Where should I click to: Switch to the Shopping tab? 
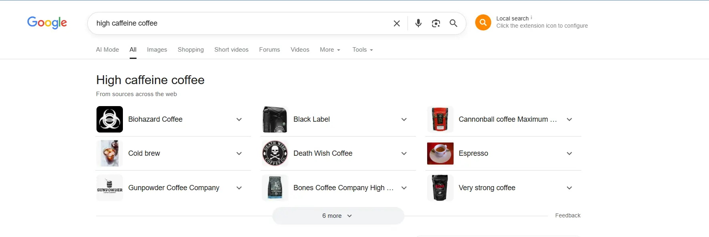tap(191, 50)
